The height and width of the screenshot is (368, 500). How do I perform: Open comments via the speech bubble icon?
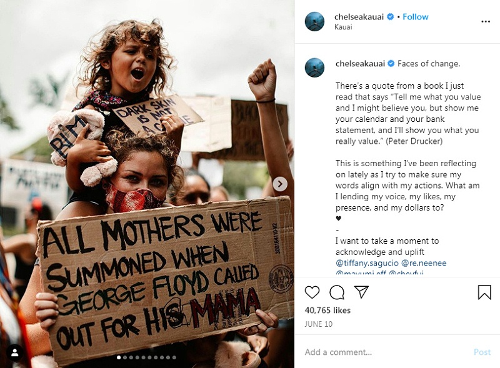337,292
